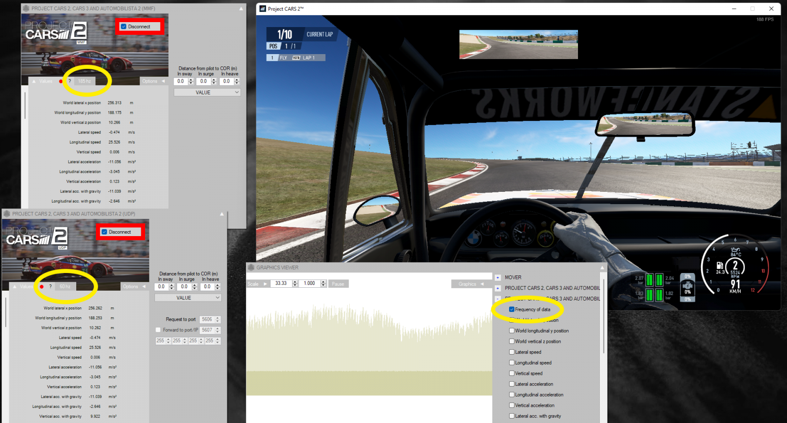
Task: Click the engine damage icon in HUD
Action: (688, 285)
